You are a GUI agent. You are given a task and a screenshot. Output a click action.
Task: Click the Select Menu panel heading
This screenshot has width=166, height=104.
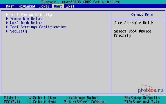tap(142, 15)
